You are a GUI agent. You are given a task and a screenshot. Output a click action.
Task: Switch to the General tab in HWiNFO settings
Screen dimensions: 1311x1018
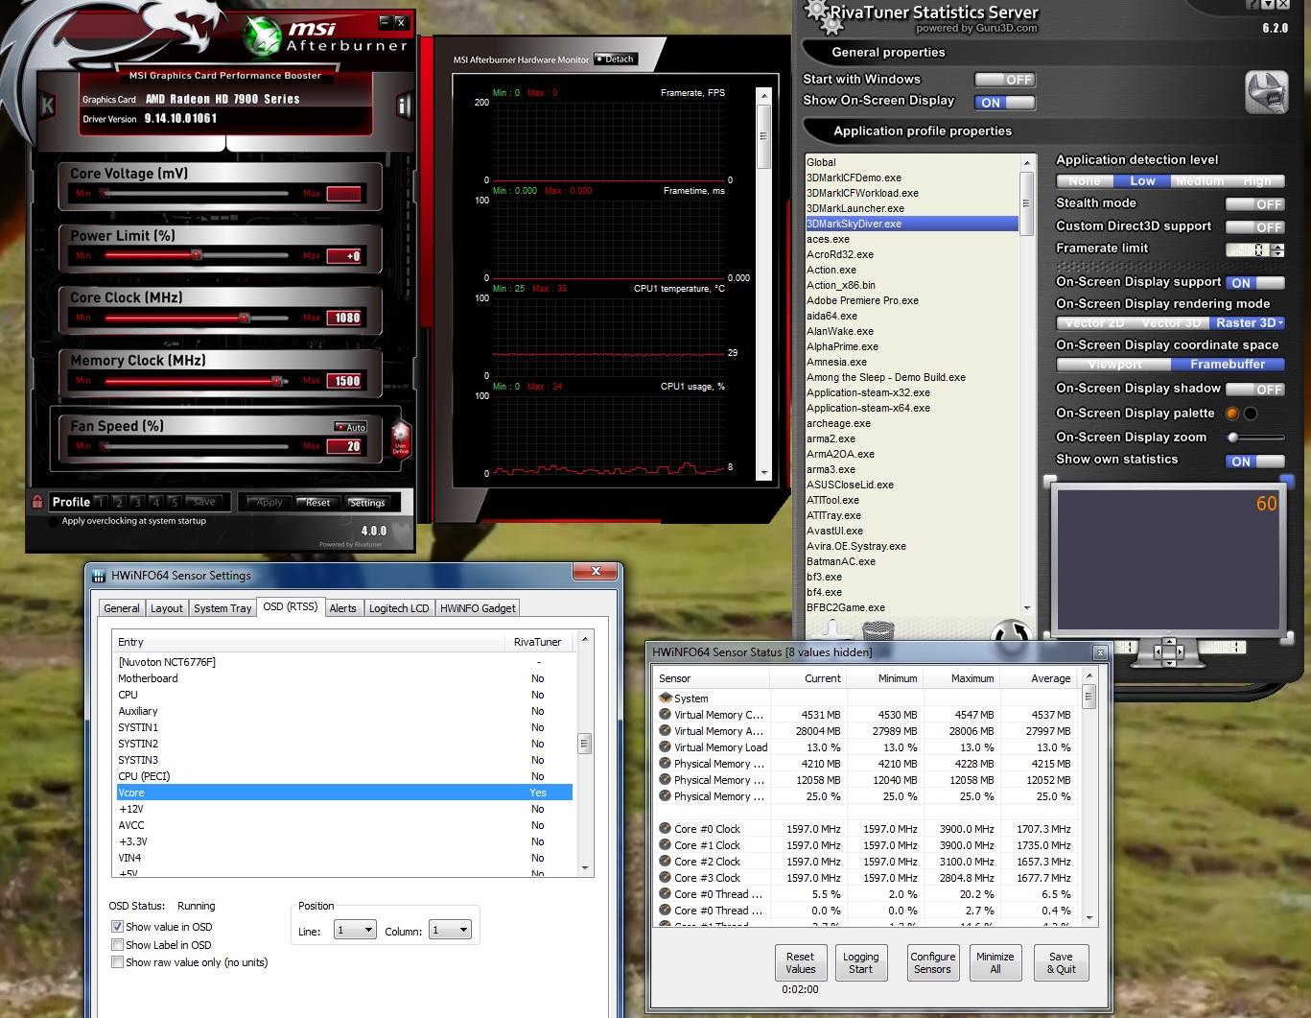pyautogui.click(x=122, y=608)
